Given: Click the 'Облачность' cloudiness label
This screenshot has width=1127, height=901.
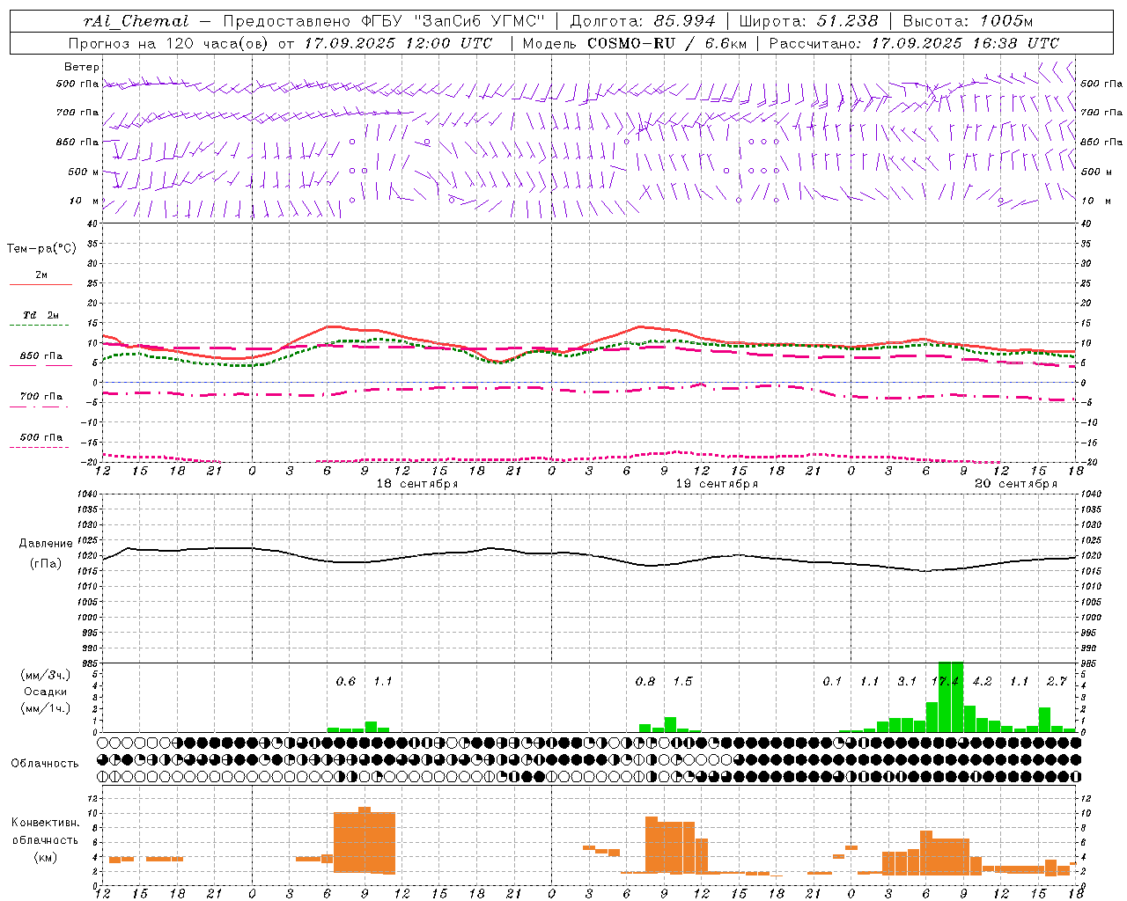Looking at the screenshot, I should [45, 764].
